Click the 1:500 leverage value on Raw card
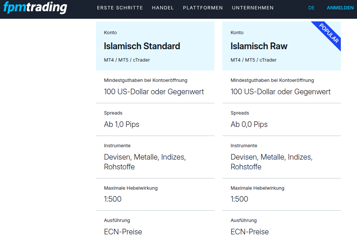Screen dimensions: 357x237 [240, 199]
